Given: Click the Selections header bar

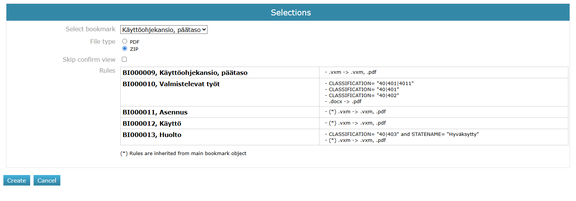Looking at the screenshot, I should [290, 12].
